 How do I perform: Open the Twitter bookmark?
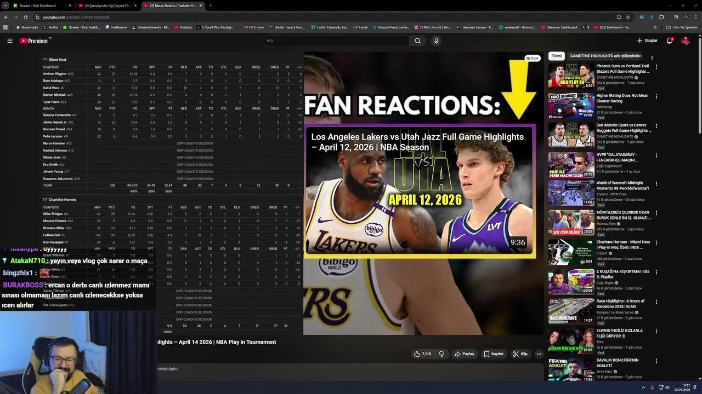coord(50,27)
